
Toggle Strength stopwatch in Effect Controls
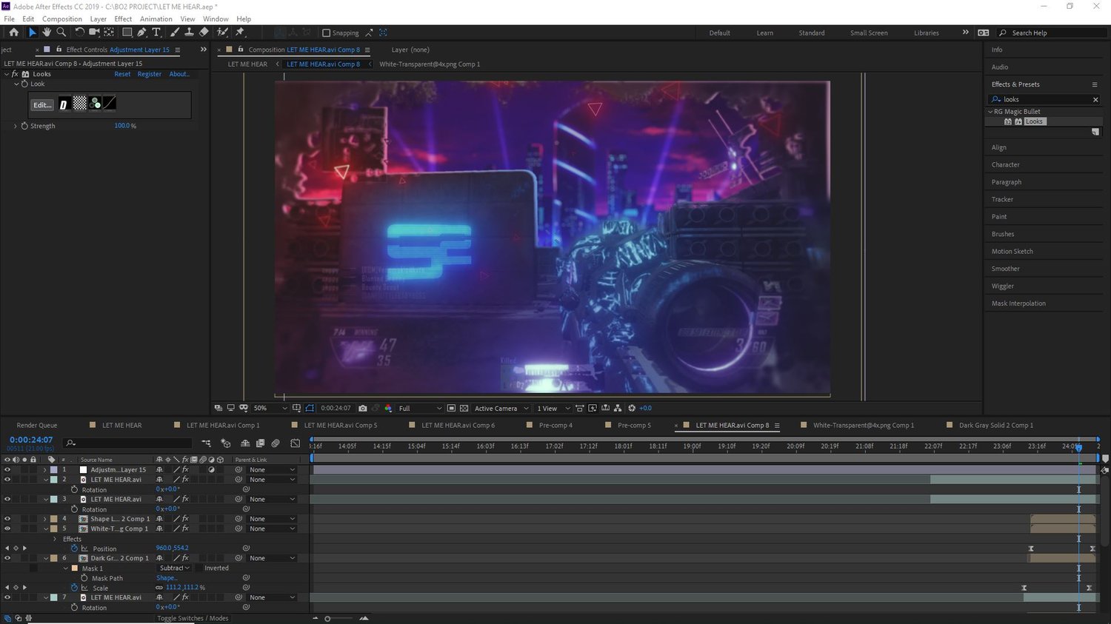(x=24, y=126)
